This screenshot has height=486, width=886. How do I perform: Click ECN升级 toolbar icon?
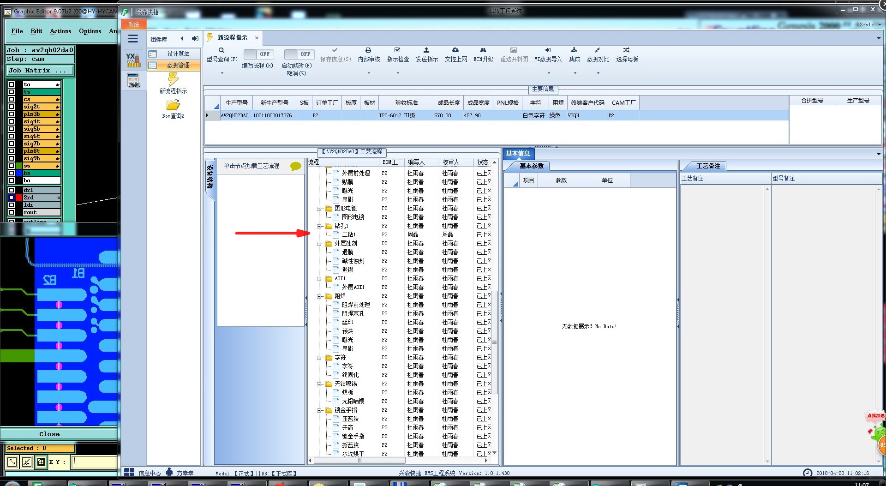point(483,50)
